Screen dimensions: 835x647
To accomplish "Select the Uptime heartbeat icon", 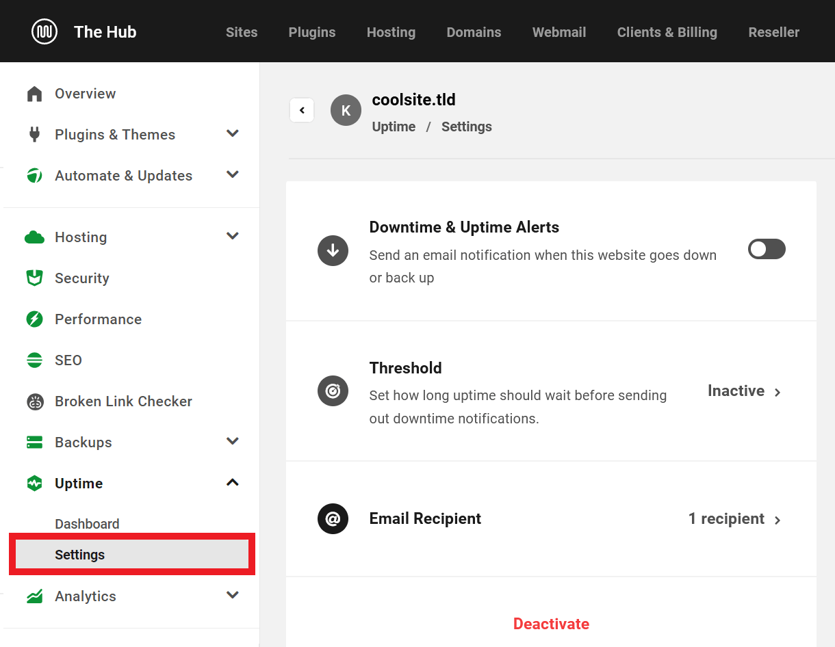I will pyautogui.click(x=34, y=483).
